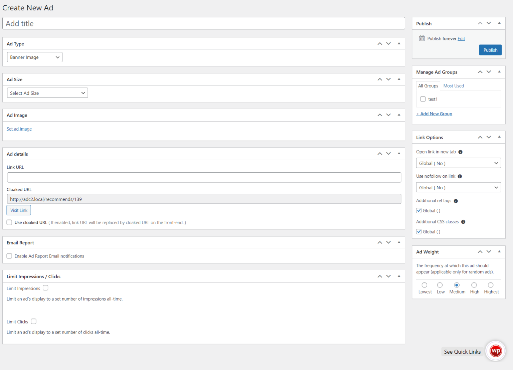
Task: Click info icon next to Use nofollow on link
Action: [460, 176]
